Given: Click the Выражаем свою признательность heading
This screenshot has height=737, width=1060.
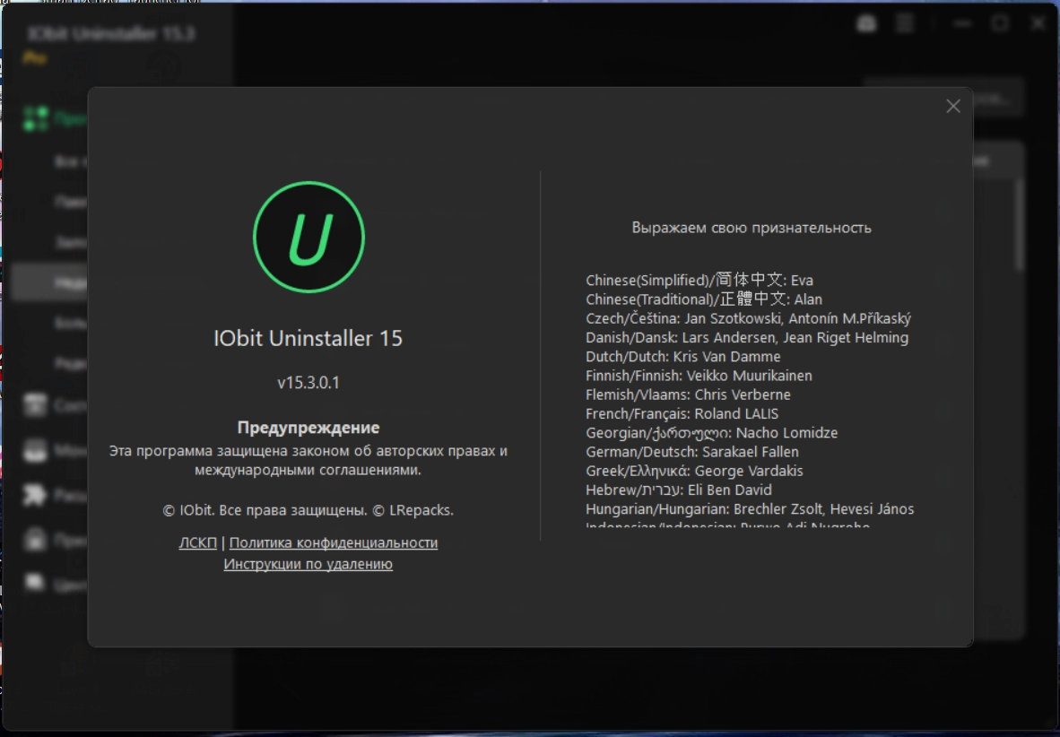Looking at the screenshot, I should [x=752, y=228].
